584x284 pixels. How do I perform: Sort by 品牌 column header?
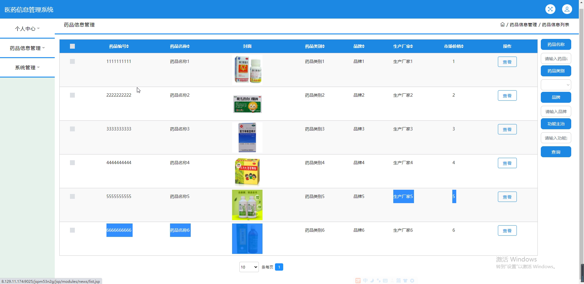(359, 46)
